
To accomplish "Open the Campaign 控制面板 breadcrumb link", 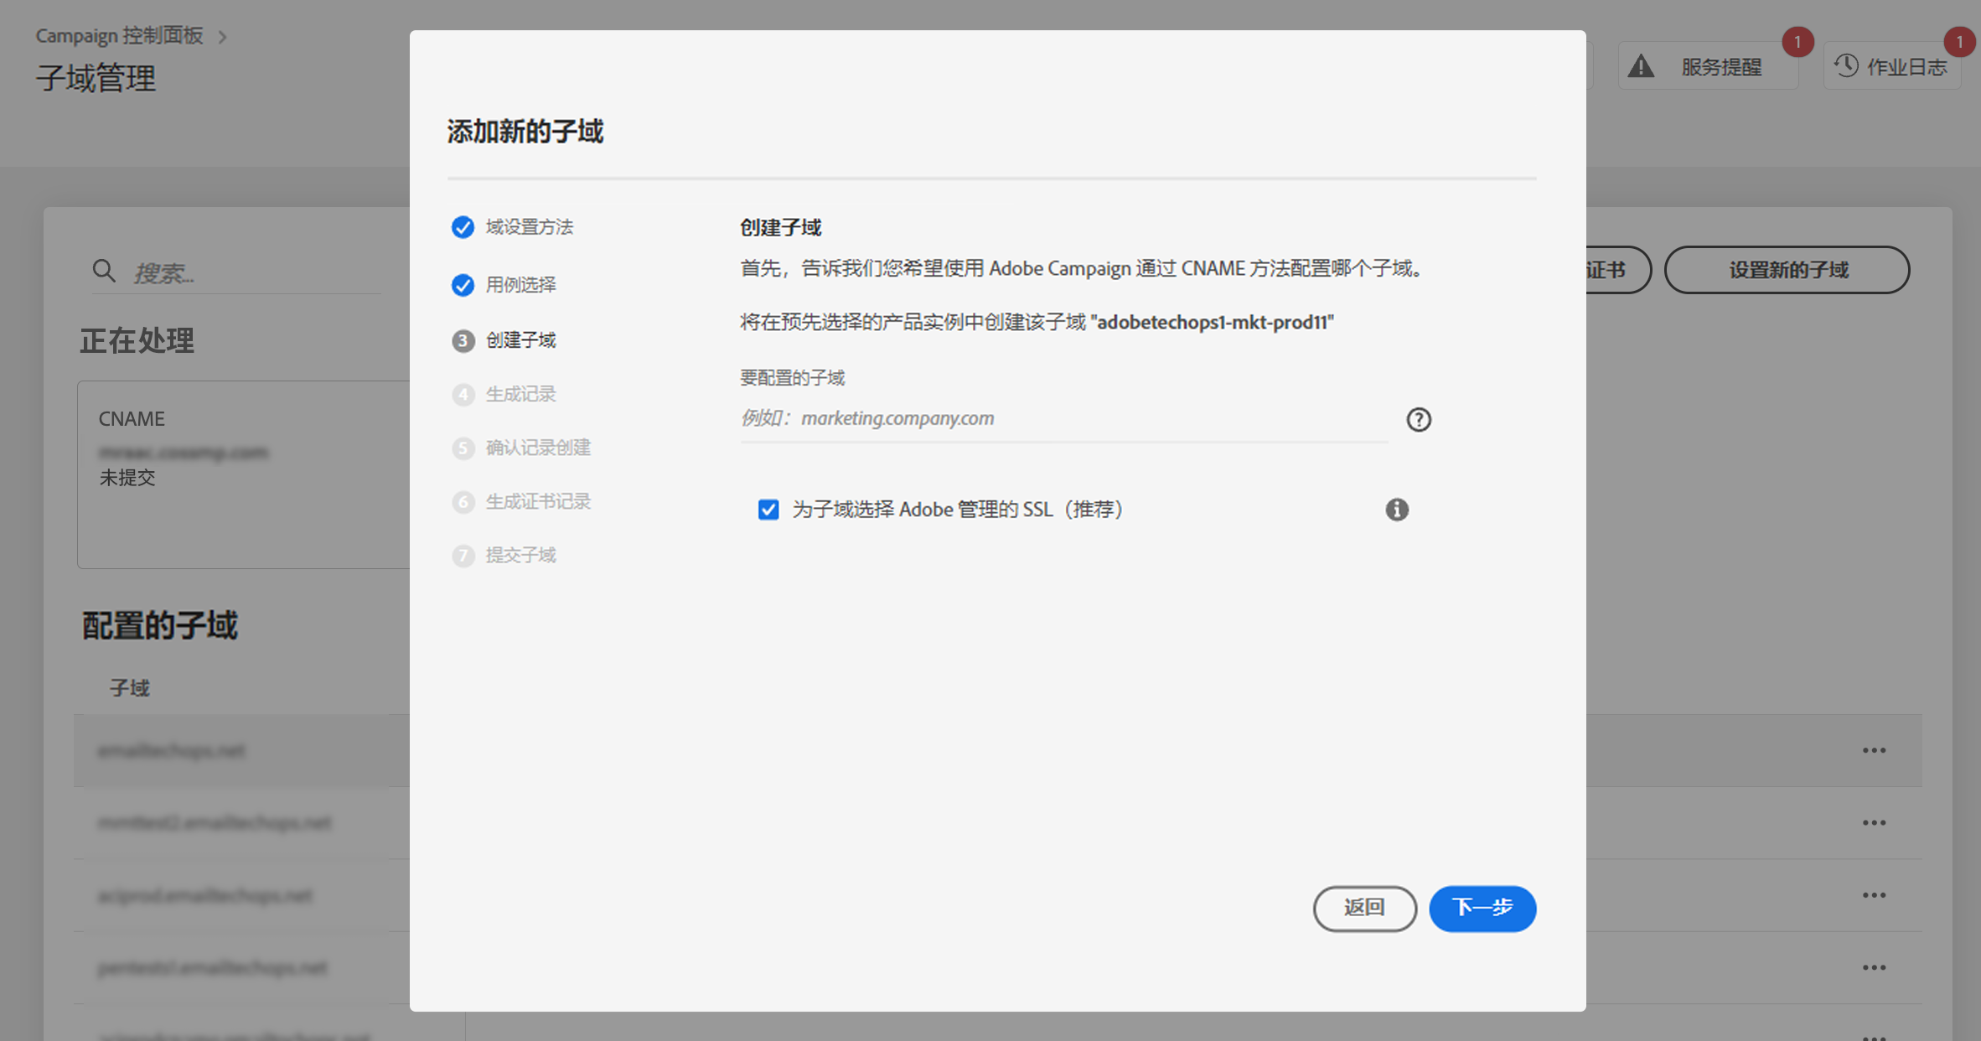I will click(119, 36).
